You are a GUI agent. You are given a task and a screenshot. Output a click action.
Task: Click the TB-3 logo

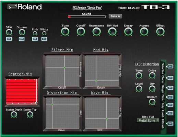click(x=155, y=7)
